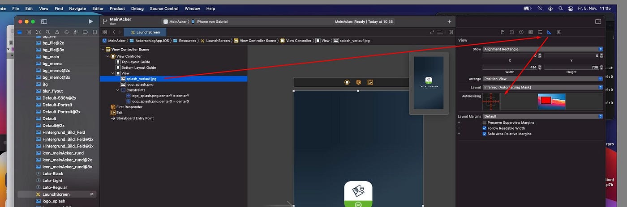Toggle the inspector panel button
Screen dimensions: 627x207
598,21
